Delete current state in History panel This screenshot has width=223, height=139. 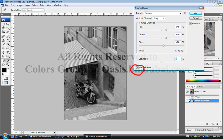(x=217, y=124)
